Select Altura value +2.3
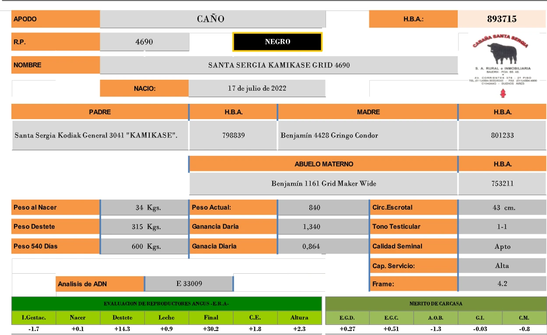Screen dimensions: 547x335 click(x=299, y=329)
